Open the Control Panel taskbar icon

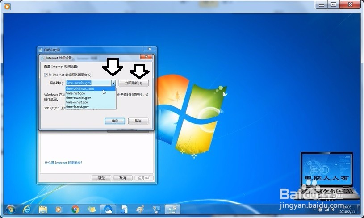156,210
